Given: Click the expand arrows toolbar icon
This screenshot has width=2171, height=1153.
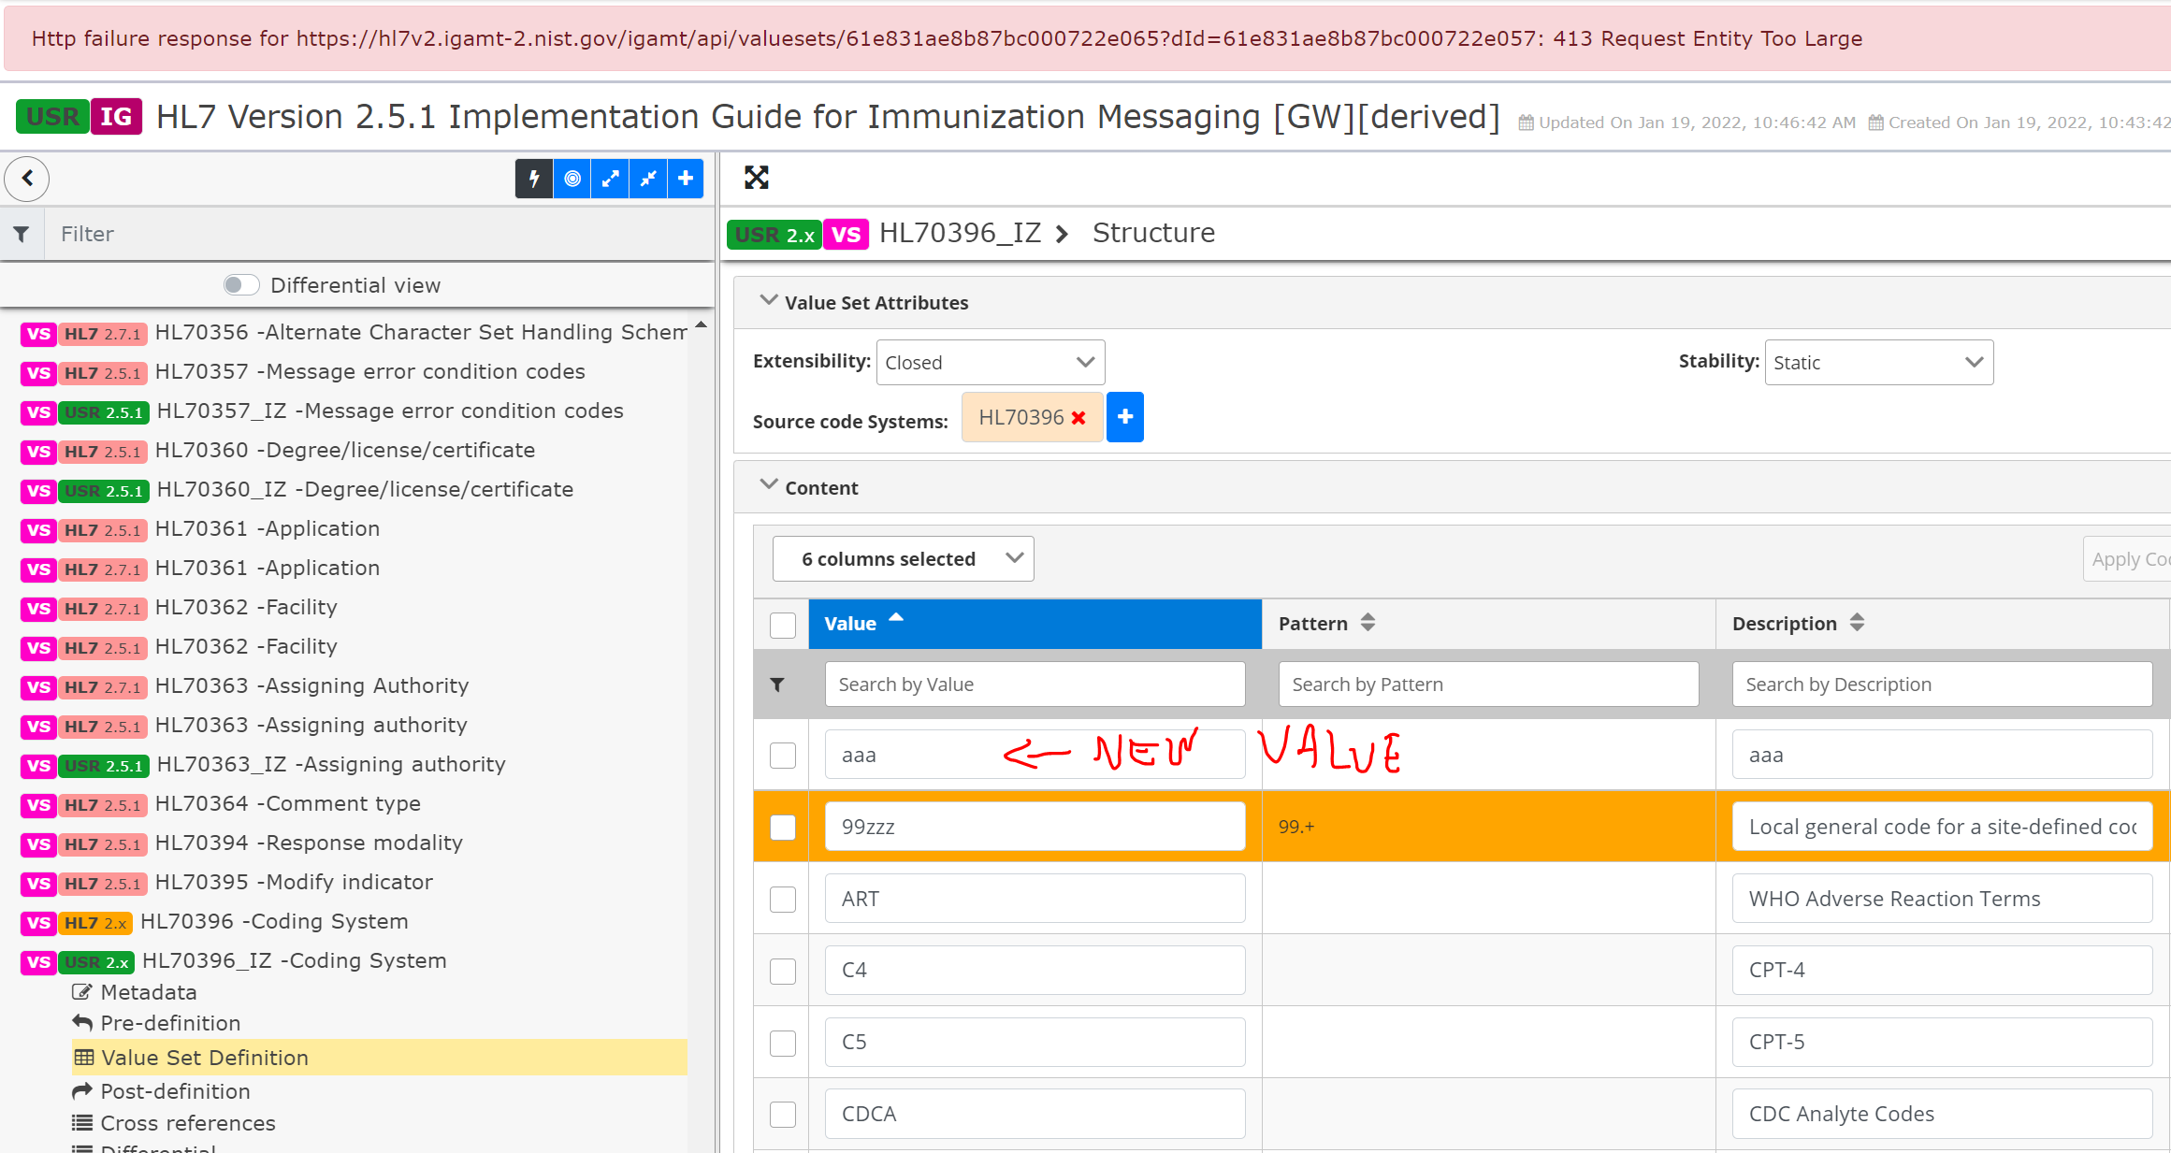Looking at the screenshot, I should coord(610,179).
